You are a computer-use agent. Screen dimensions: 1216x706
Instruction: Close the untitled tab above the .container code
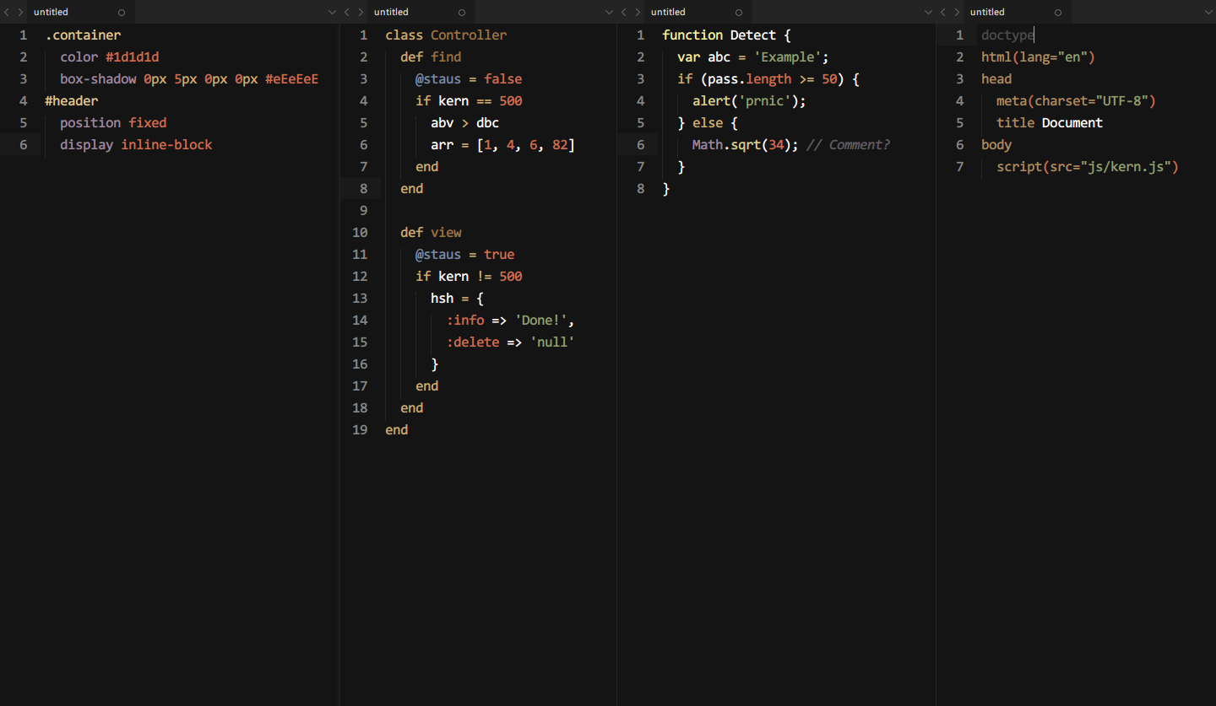click(x=122, y=13)
